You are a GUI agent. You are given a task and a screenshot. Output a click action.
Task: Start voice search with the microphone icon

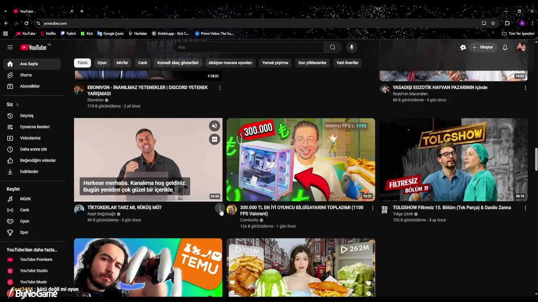point(352,47)
